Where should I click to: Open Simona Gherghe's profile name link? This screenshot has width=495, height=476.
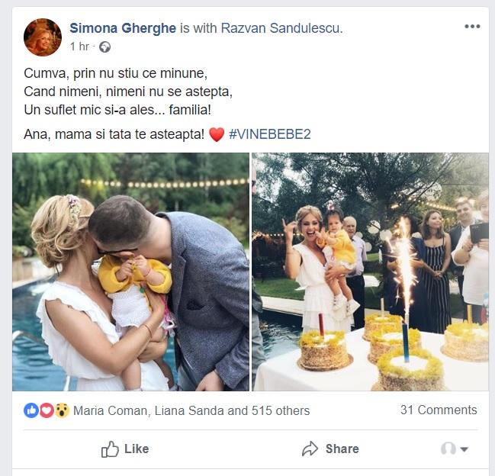[123, 28]
